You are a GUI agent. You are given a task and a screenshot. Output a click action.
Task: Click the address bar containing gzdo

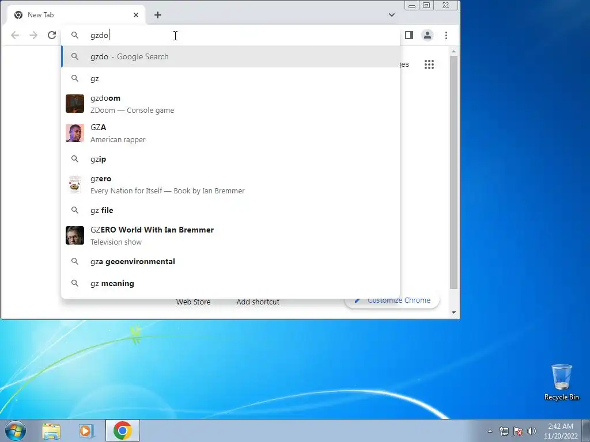click(x=230, y=35)
